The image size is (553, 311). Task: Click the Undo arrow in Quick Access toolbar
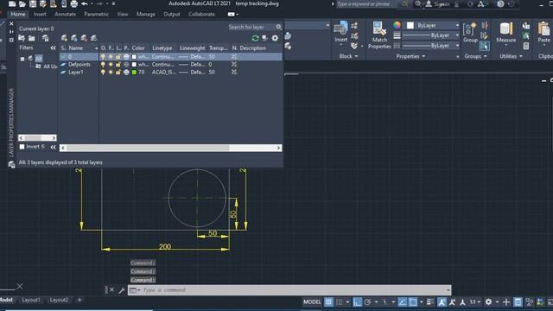(85, 3)
